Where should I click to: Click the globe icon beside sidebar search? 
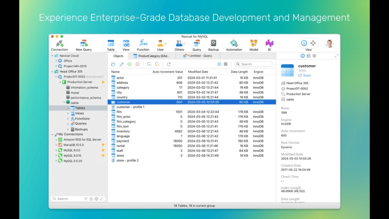(x=96, y=199)
